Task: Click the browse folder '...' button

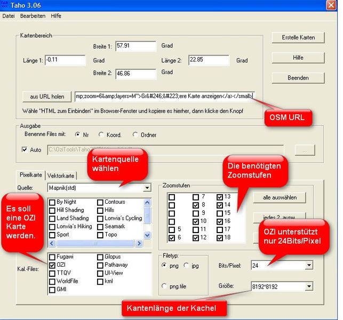Action: pos(305,150)
